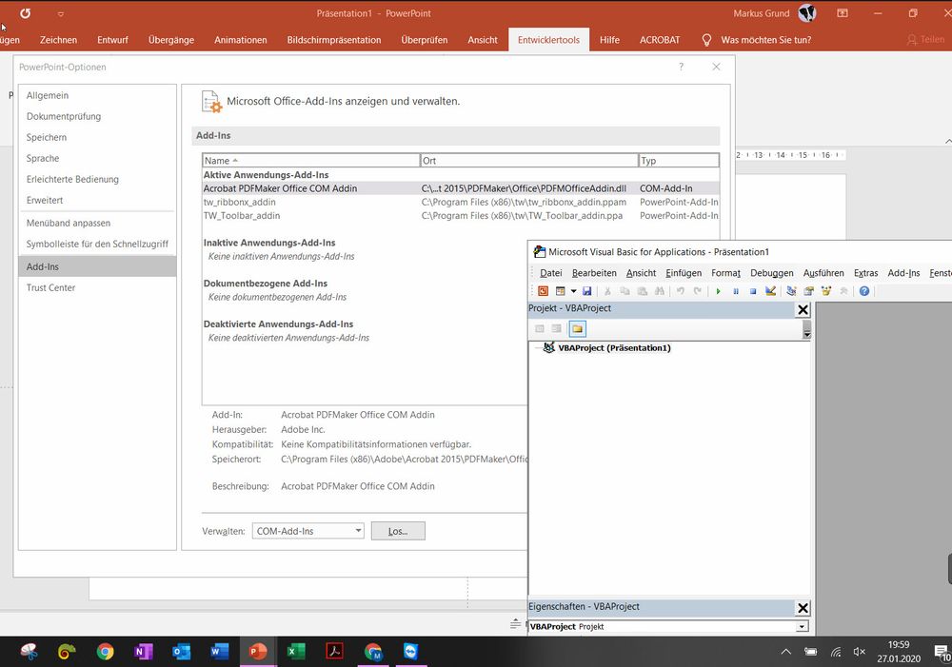
Task: Open OneNote from the Windows taskbar
Action: (144, 652)
